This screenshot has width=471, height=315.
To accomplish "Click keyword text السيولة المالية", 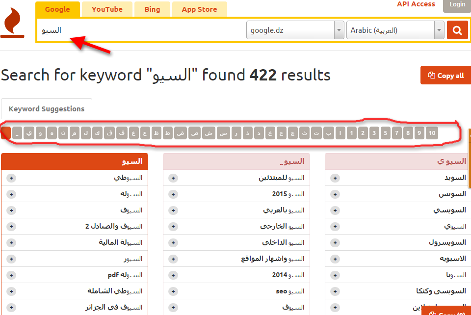I will 121,242.
